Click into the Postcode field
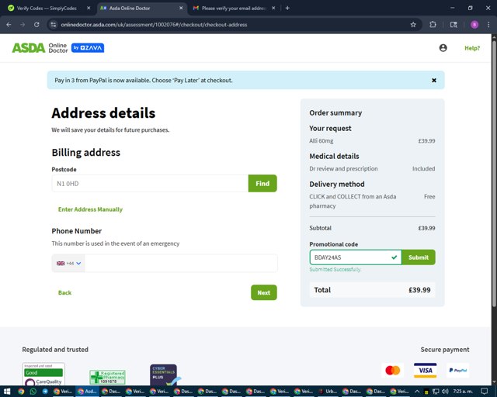 point(150,183)
